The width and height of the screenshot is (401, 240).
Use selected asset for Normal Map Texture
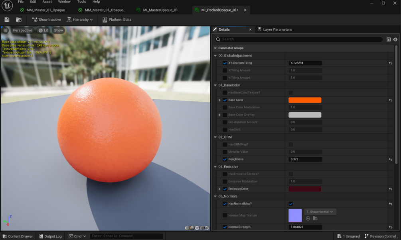(308, 219)
